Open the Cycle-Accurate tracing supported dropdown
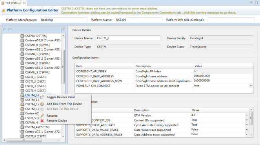The image size is (260, 145). (247, 125)
